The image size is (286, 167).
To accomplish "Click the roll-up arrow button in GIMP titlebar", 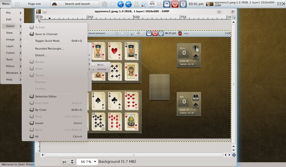I will (219, 11).
